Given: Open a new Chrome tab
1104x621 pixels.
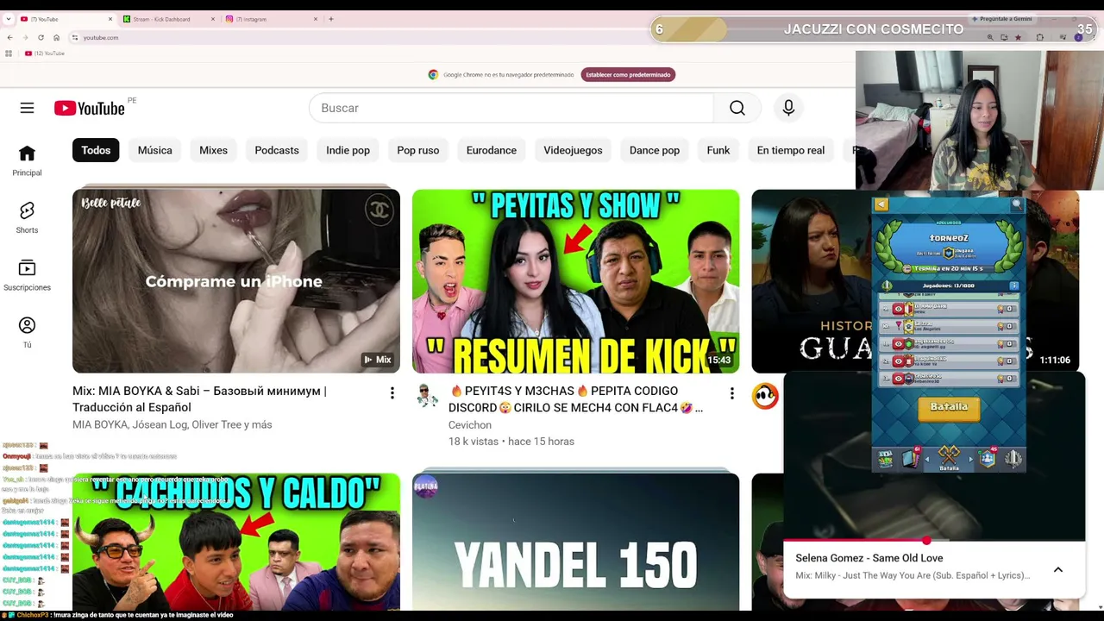Looking at the screenshot, I should [330, 19].
